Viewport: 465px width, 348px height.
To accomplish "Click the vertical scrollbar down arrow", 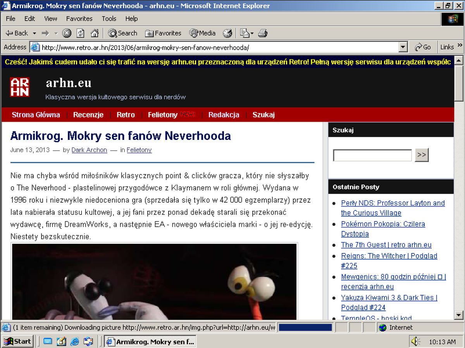I will tap(459, 315).
